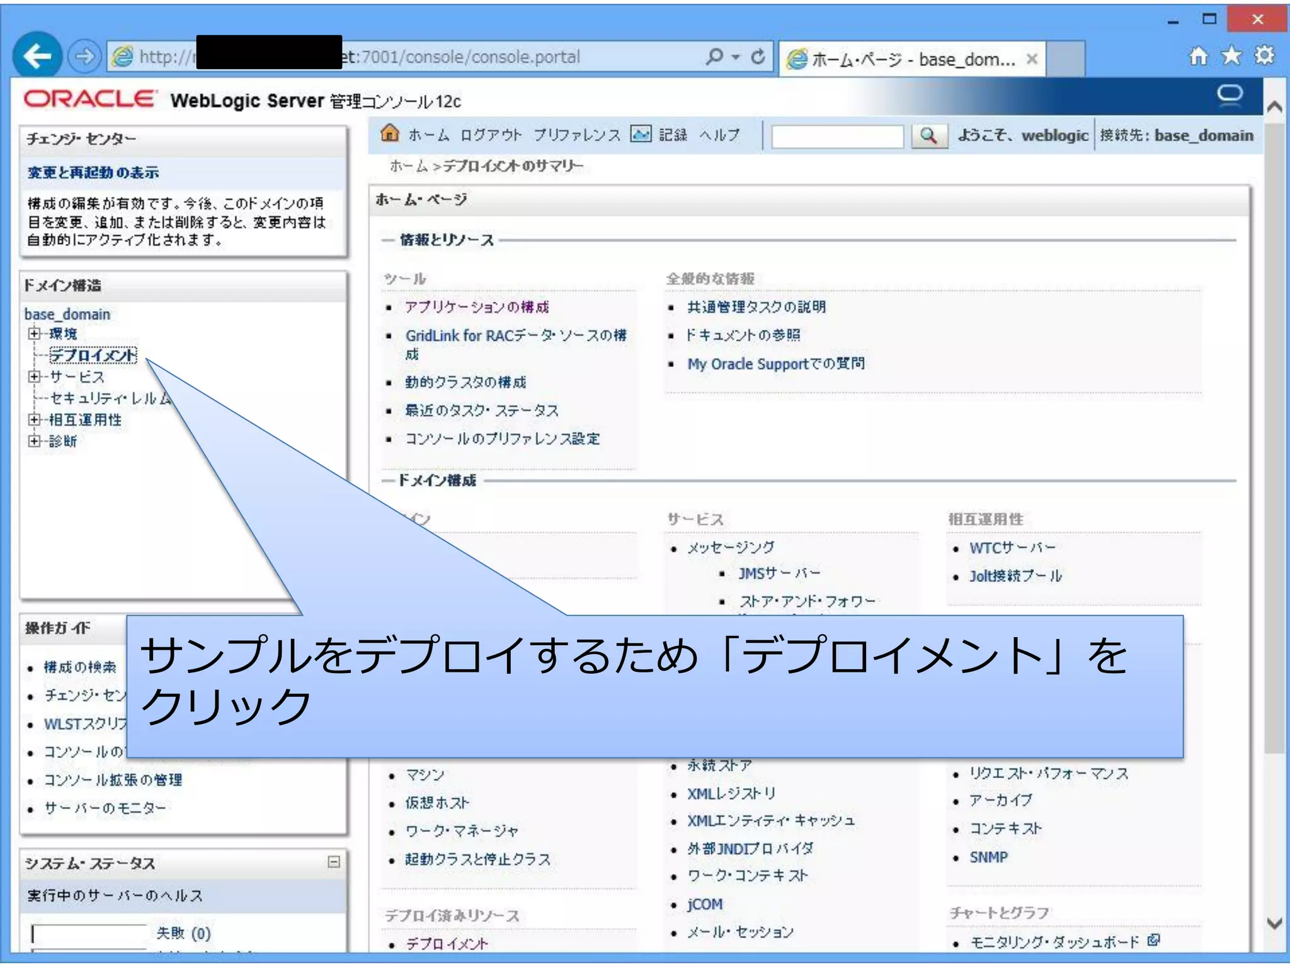
Task: Open browser tools gear icon
Action: click(x=1264, y=55)
